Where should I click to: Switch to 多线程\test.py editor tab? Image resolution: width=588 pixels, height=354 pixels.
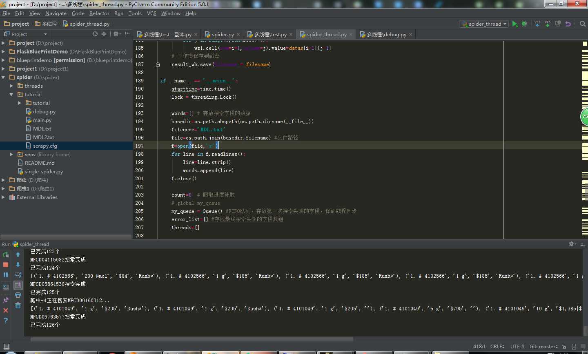[x=270, y=34]
